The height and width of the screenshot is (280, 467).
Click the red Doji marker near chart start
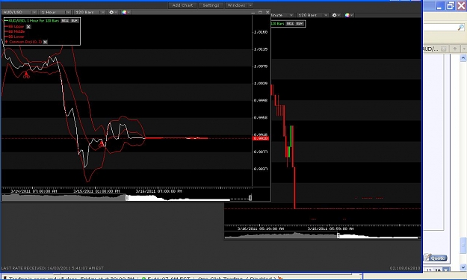(26, 75)
